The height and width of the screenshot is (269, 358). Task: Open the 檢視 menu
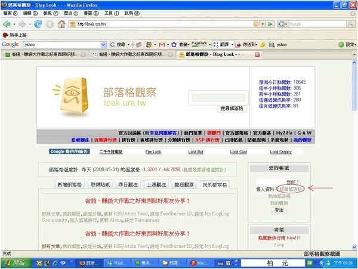[x=51, y=14]
